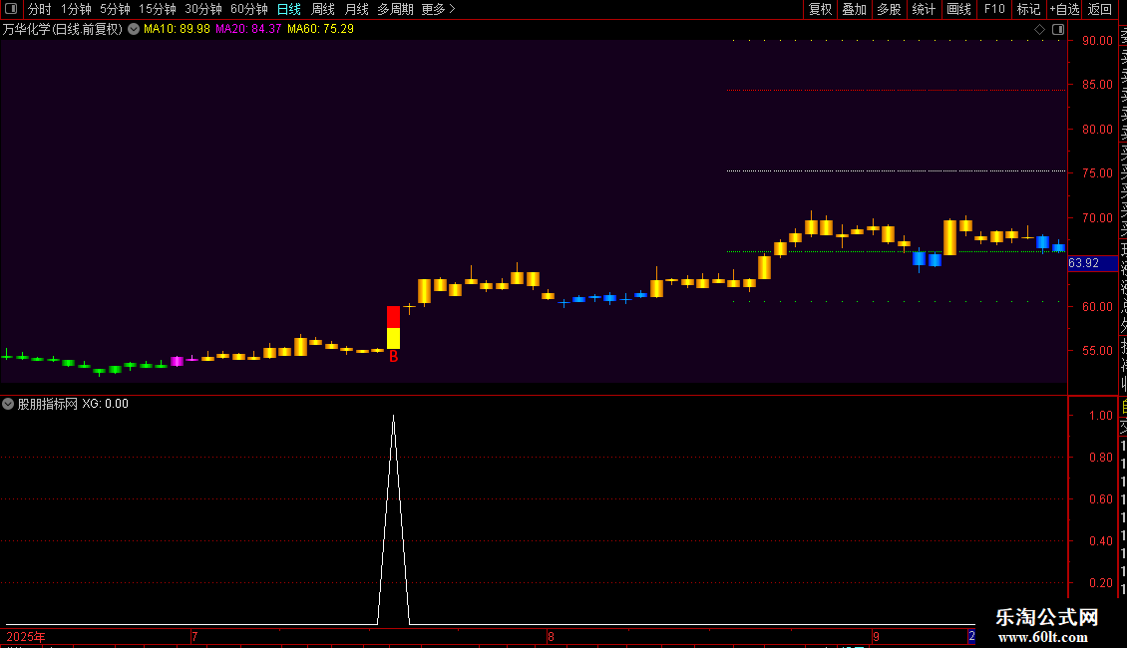Image resolution: width=1127 pixels, height=648 pixels.
Task: Click the 55.00 price axis label
Action: 1097,351
